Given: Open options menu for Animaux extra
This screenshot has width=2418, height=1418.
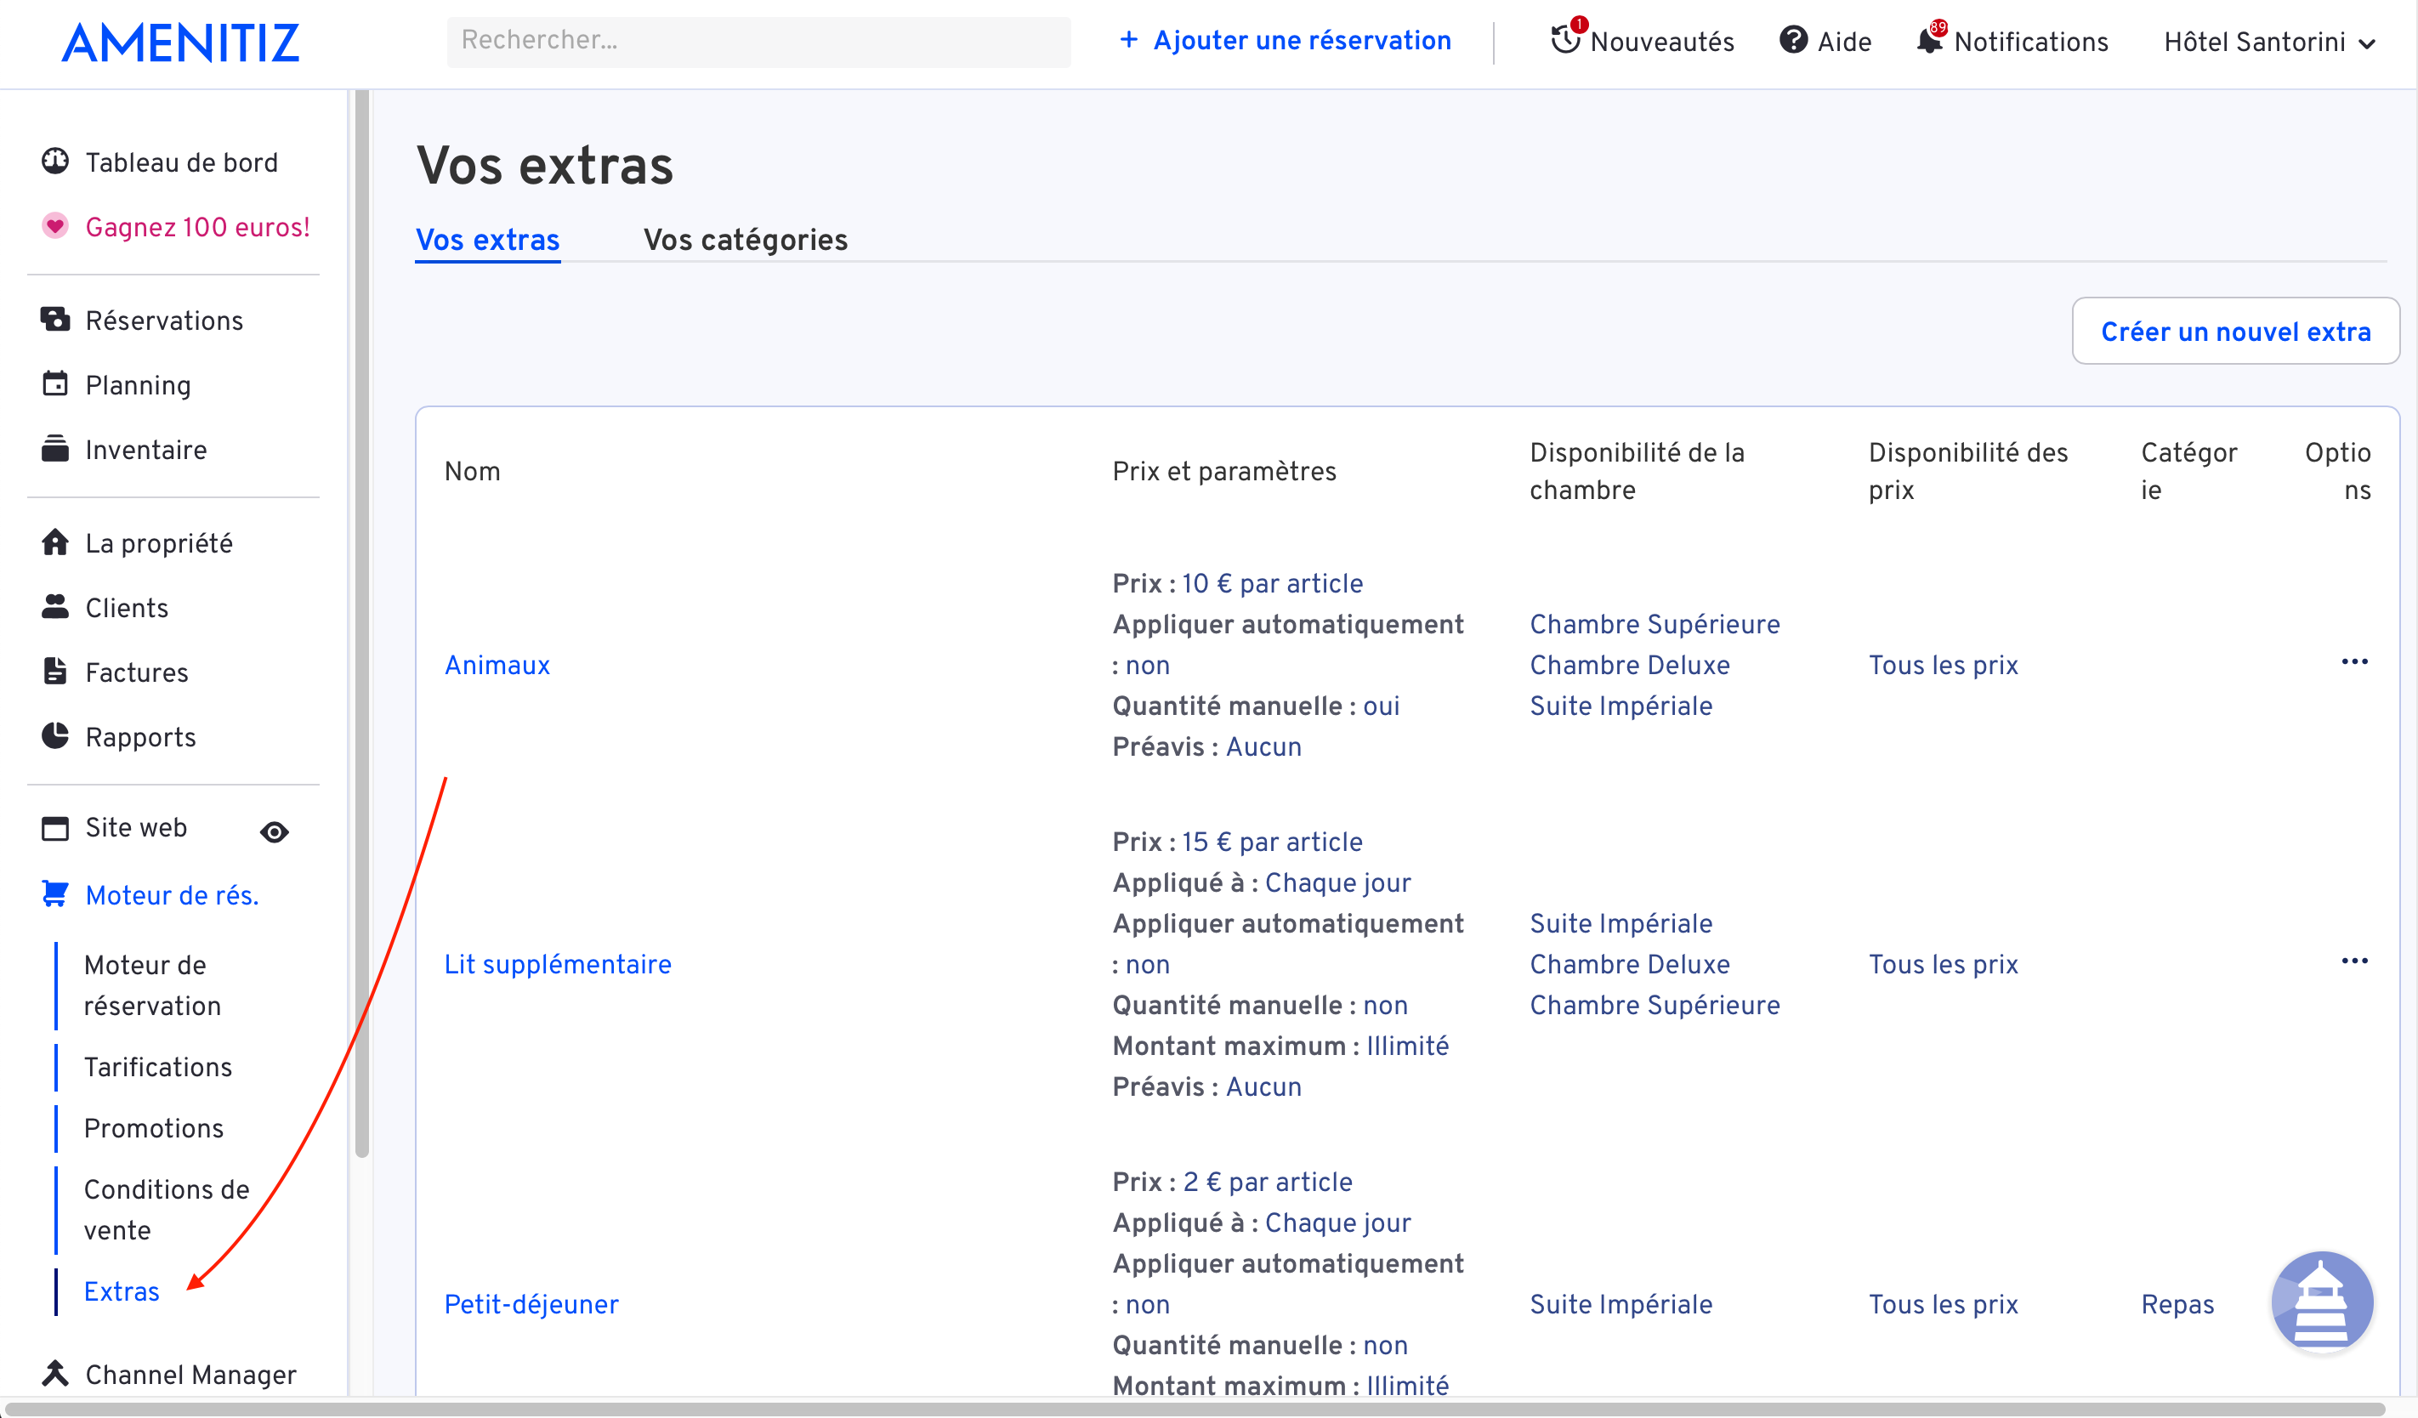Looking at the screenshot, I should tap(2355, 662).
